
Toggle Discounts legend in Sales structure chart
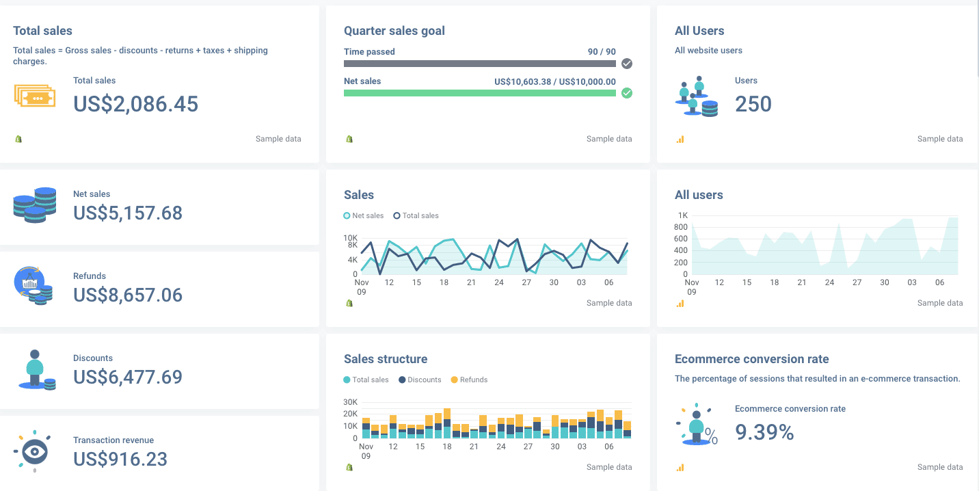coord(420,380)
